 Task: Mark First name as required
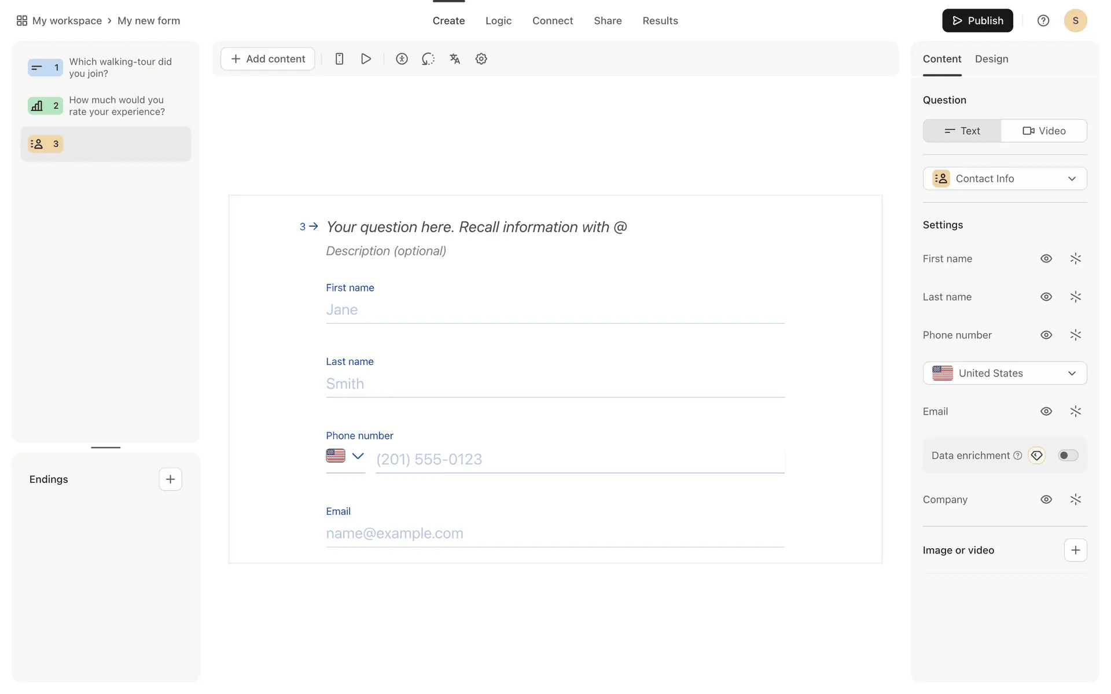click(x=1075, y=259)
